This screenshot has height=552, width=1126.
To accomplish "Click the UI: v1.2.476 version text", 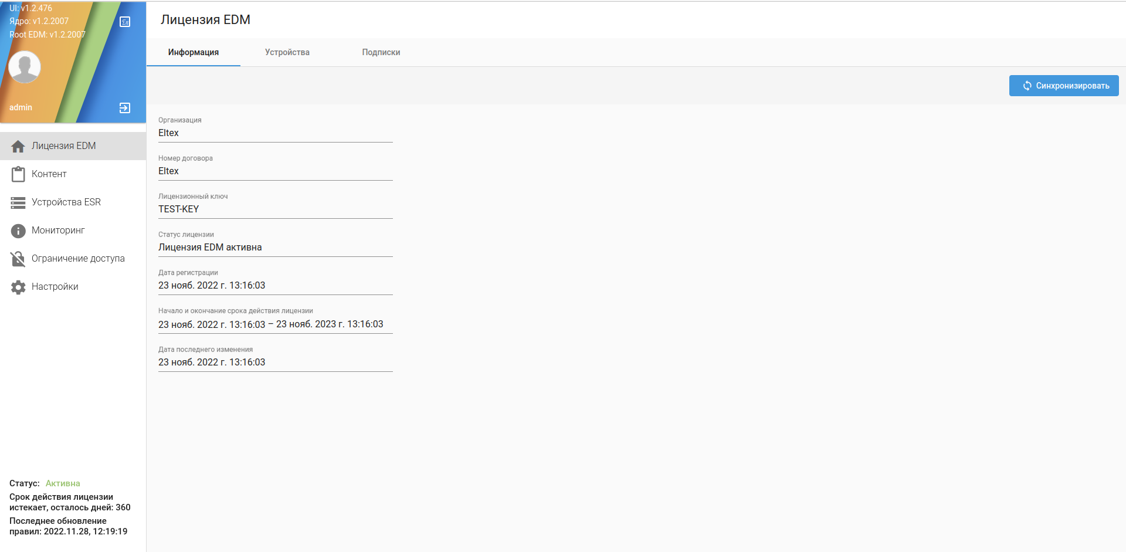I will [30, 8].
